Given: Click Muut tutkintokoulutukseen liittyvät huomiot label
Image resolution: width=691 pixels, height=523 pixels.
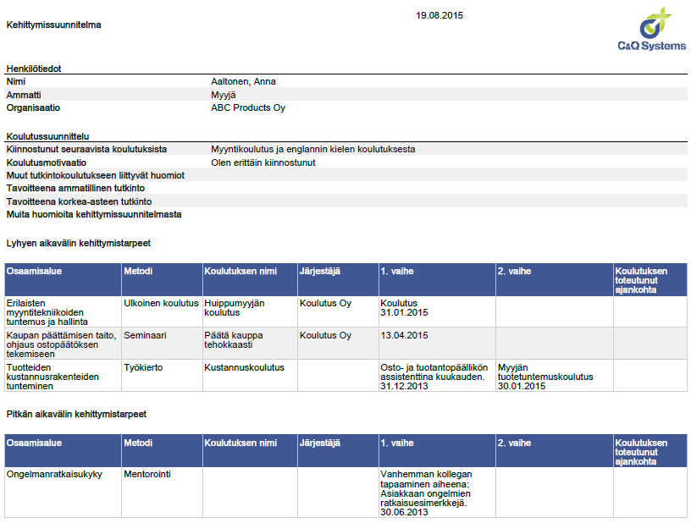Looking at the screenshot, I should (95, 176).
